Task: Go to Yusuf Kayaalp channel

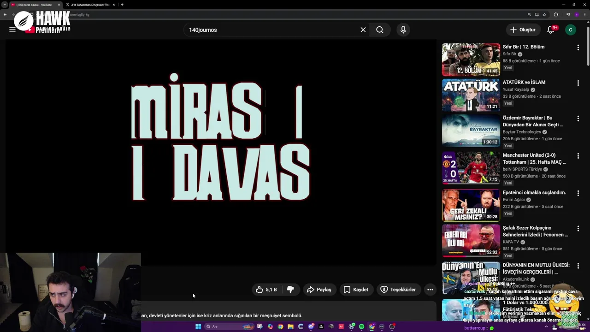Action: [516, 89]
